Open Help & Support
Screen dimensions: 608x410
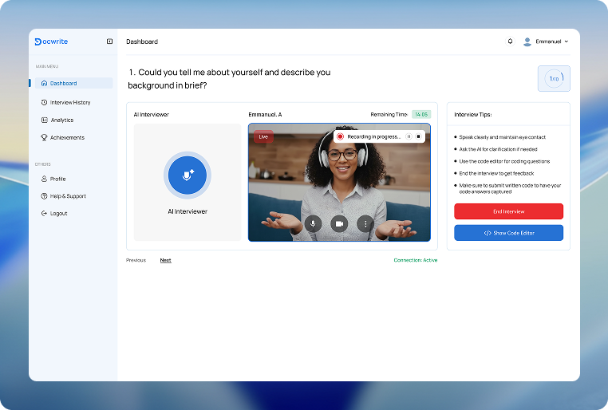(64, 196)
